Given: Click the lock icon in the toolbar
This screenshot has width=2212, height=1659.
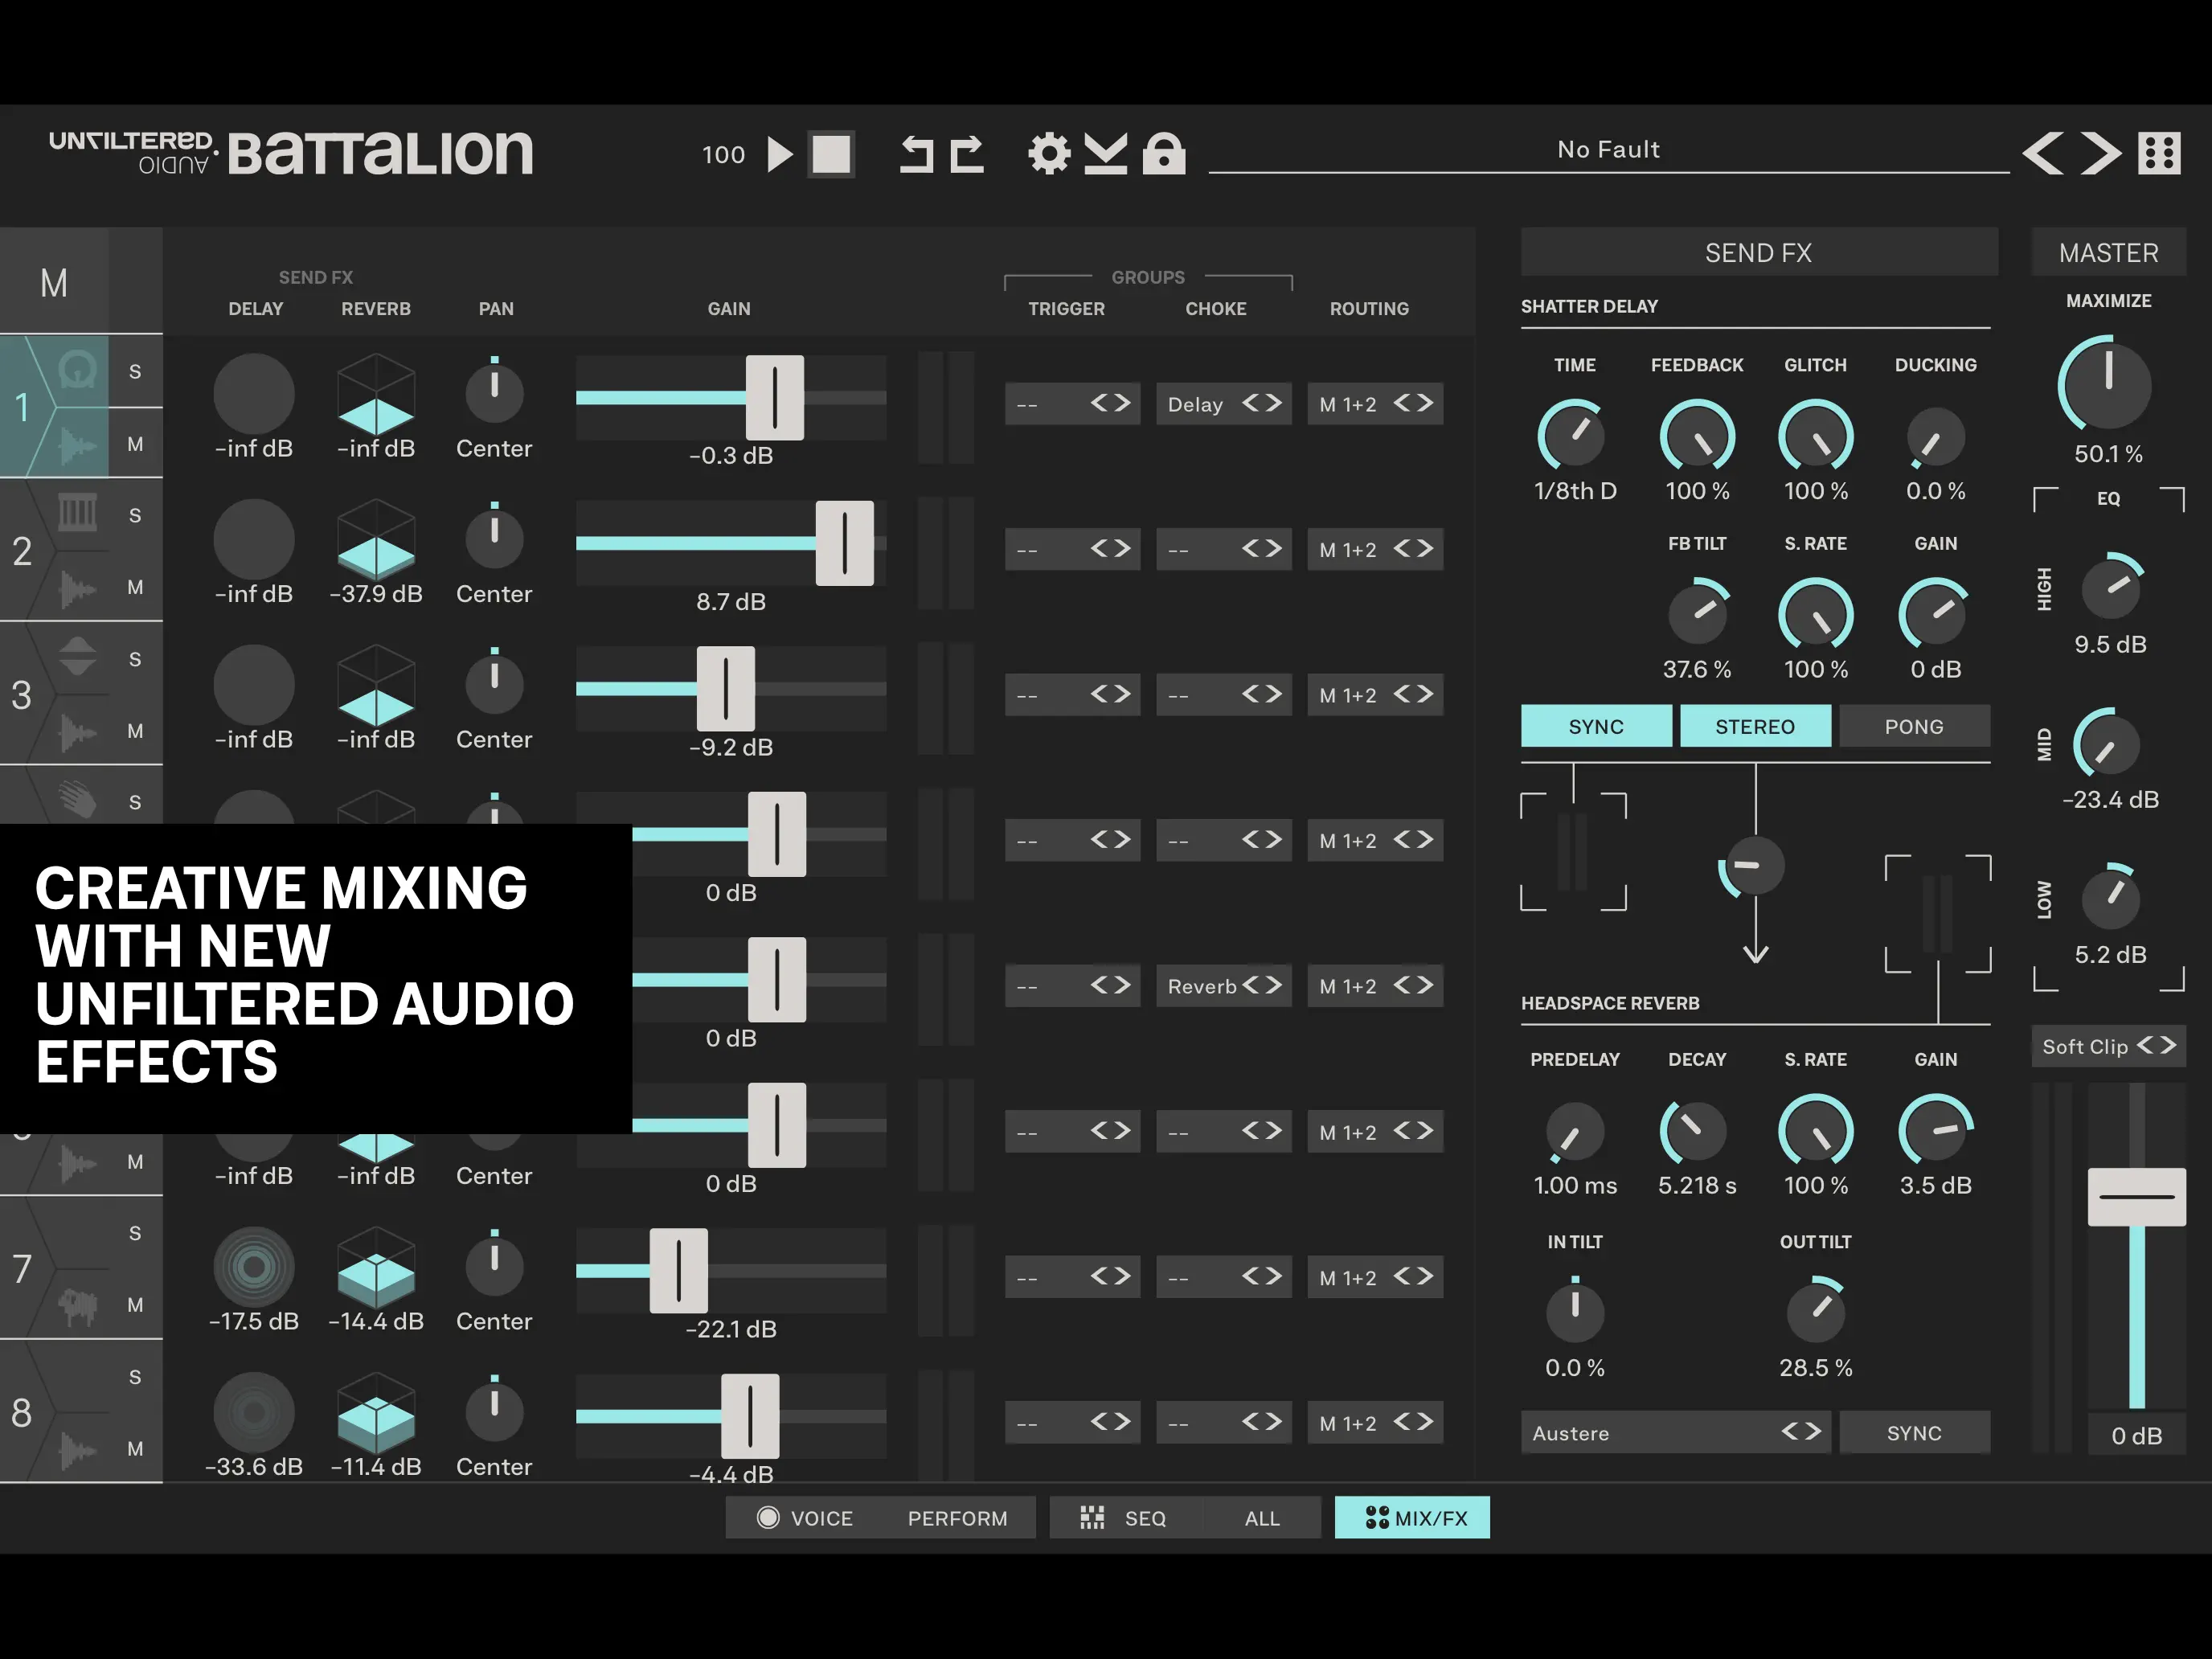Looking at the screenshot, I should point(1165,154).
